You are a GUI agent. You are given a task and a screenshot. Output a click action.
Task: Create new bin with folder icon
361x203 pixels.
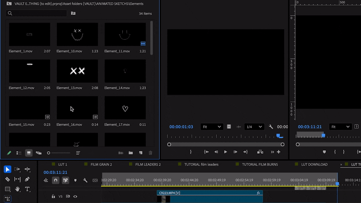[x=131, y=153]
